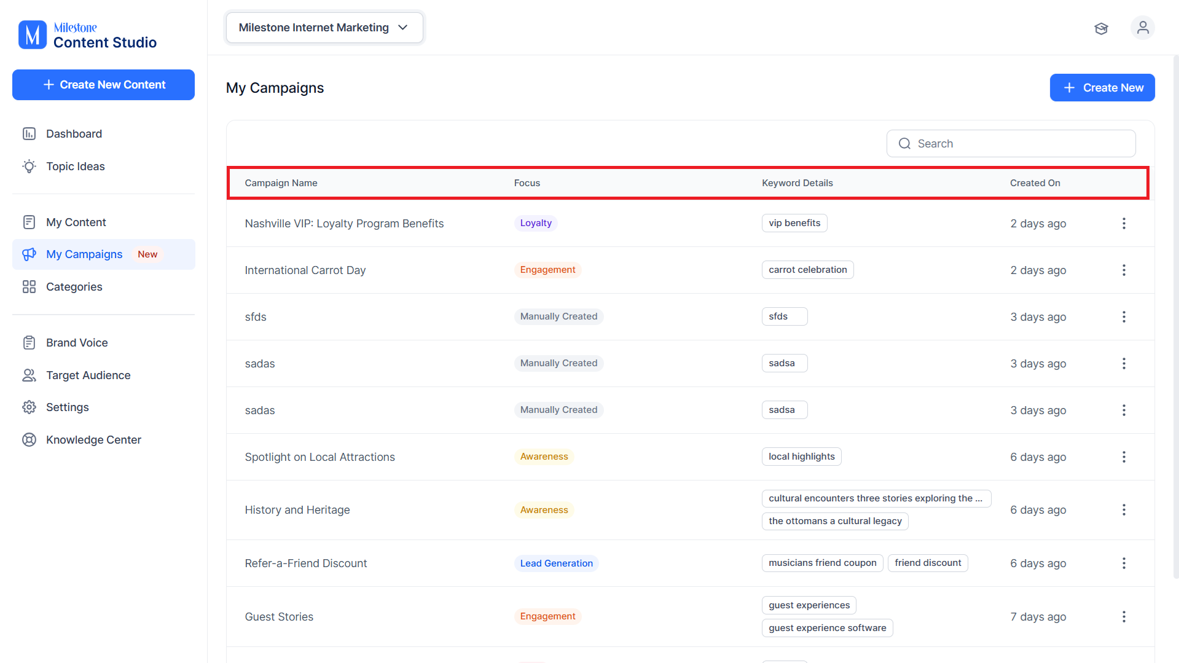Viewport: 1179px width, 663px height.
Task: Click the cultural encounters three stories keyword chip
Action: coord(876,498)
